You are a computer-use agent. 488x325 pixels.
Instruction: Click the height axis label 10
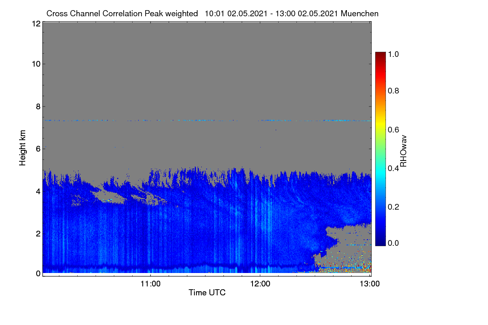click(x=35, y=64)
